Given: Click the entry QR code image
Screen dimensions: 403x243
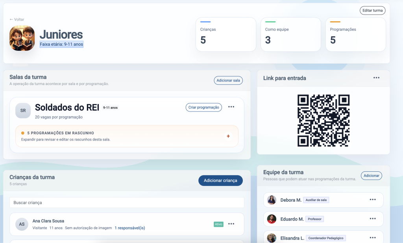Looking at the screenshot, I should pos(324,121).
